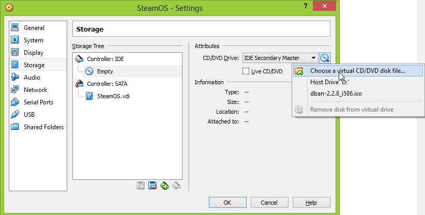Click the SATA controller icon
Image resolution: width=425 pixels, height=215 pixels.
point(79,84)
